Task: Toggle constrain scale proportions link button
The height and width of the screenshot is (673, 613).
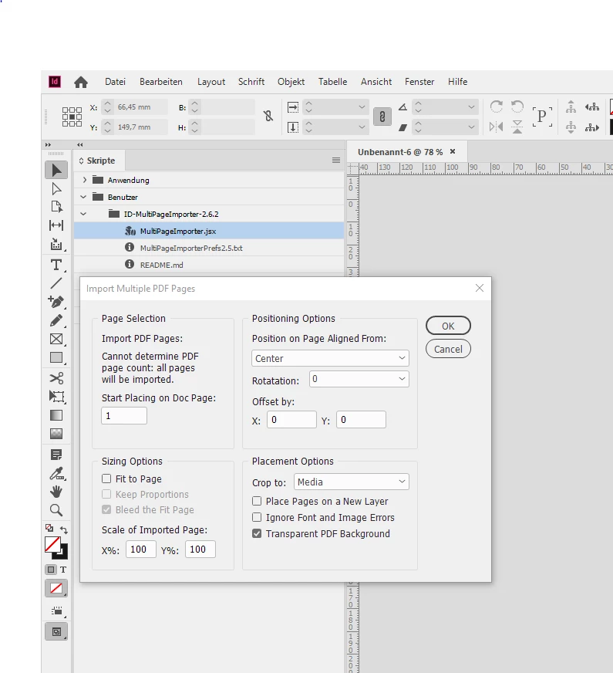Action: pos(382,117)
